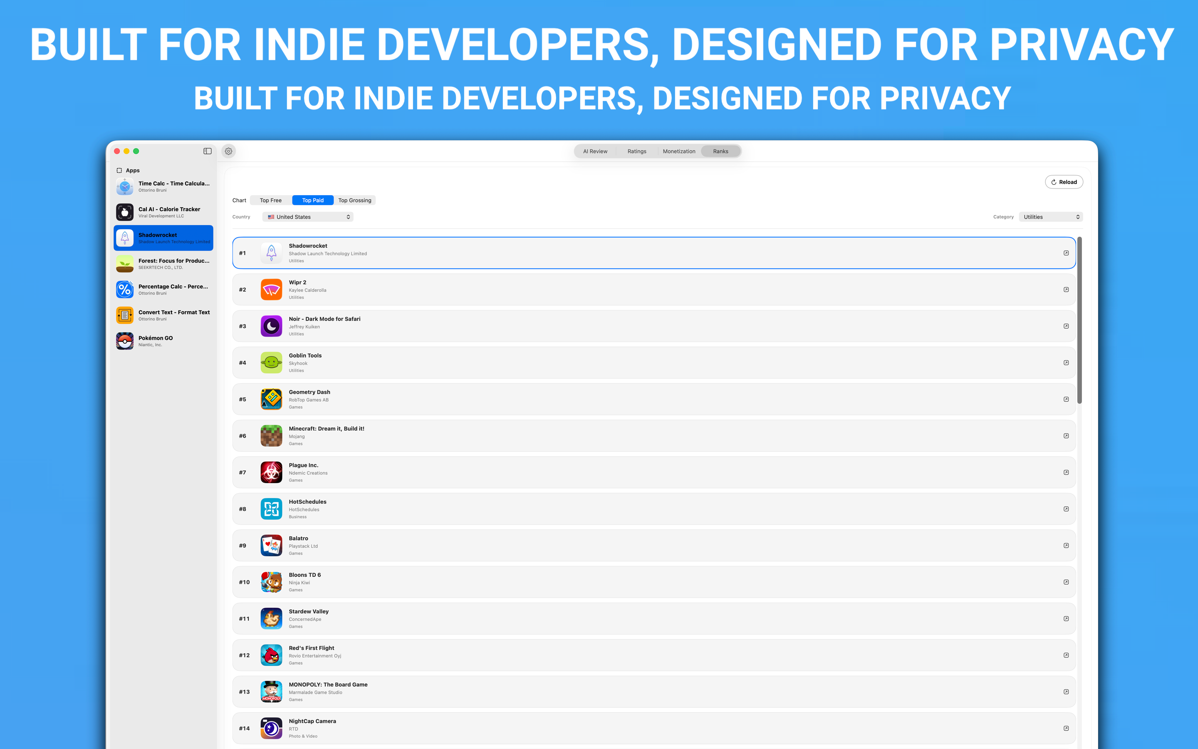The image size is (1198, 749).
Task: Open Balatro external link arrow icon
Action: [1066, 546]
